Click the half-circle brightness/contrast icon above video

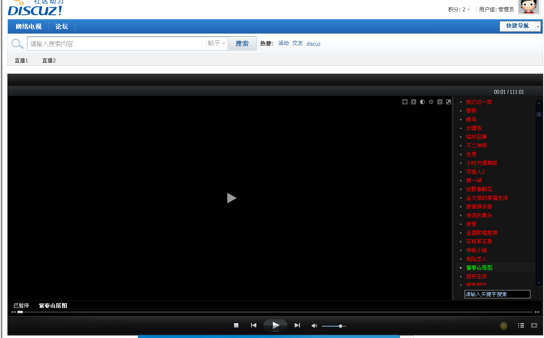pyautogui.click(x=422, y=102)
